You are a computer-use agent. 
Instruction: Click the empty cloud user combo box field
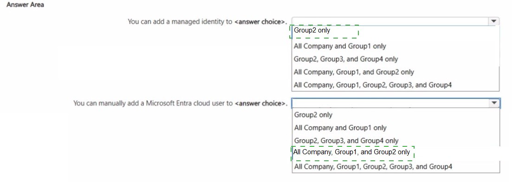(390, 103)
